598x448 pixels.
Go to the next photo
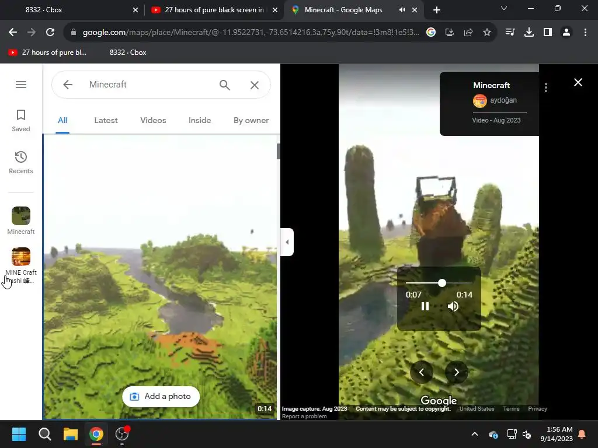point(457,372)
